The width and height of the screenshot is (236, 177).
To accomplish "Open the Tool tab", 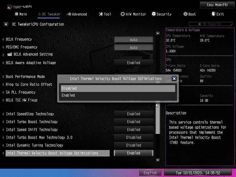I will pos(105,14).
